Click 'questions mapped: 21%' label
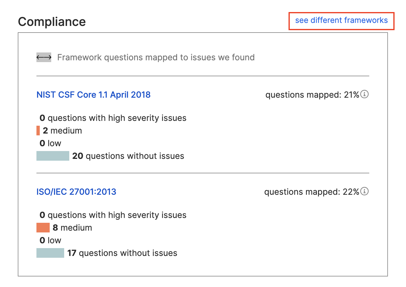Screen dimensions: 406x287 [x=312, y=95]
